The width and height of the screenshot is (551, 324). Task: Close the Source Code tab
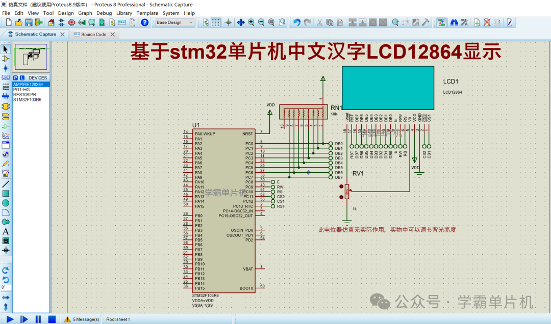[112, 35]
